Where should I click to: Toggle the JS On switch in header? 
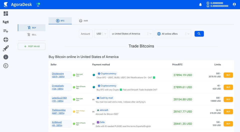pyautogui.click(x=38, y=4)
